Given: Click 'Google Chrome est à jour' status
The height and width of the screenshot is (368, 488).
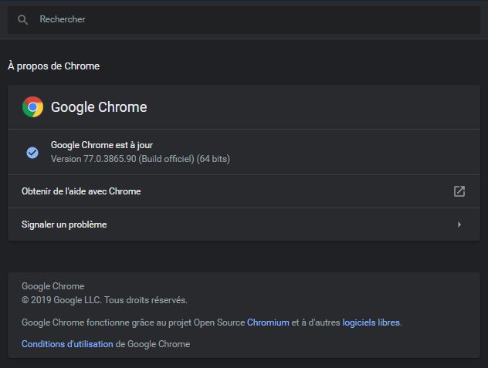Looking at the screenshot, I should tap(102, 145).
